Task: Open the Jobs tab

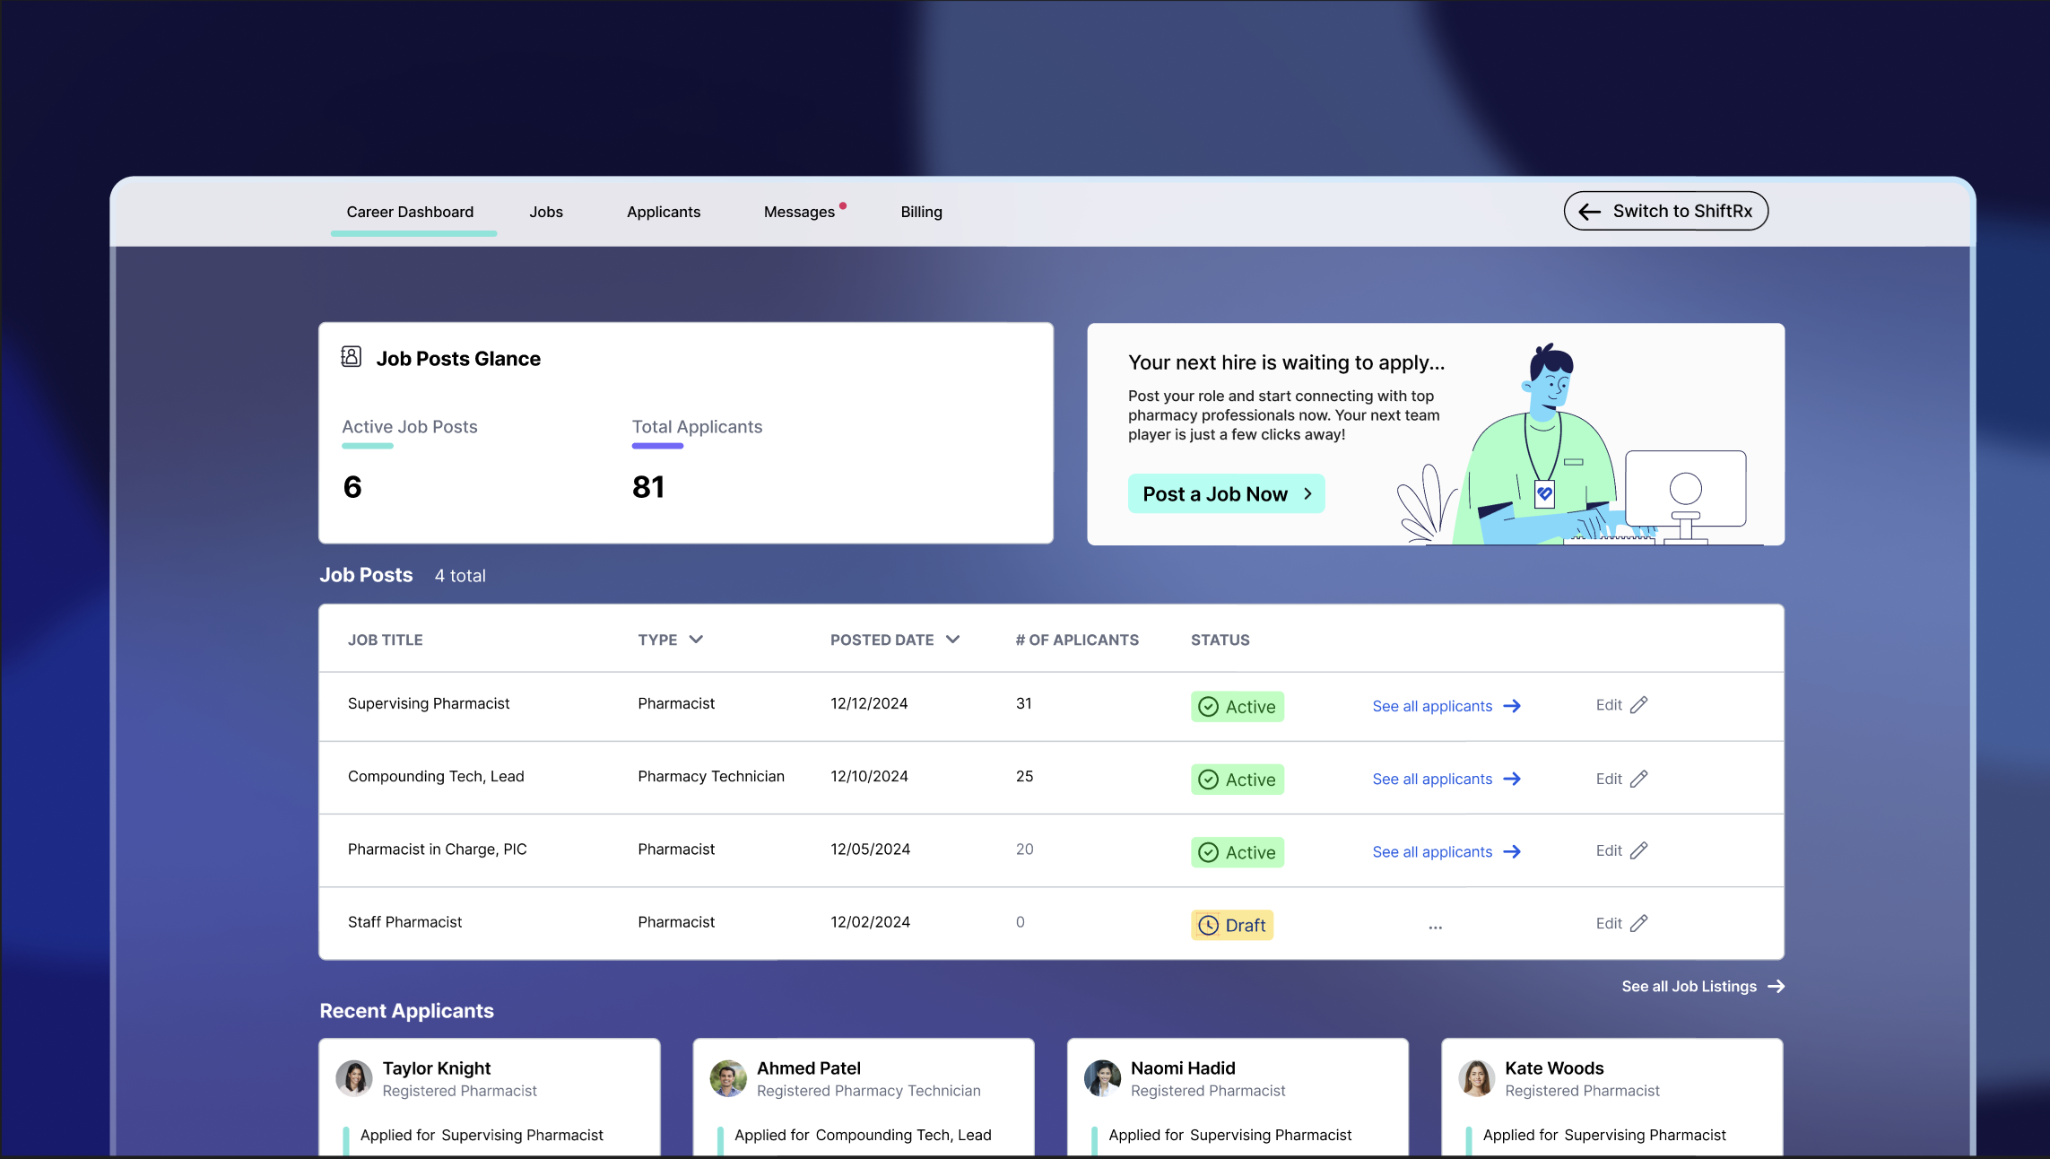Action: 545,212
